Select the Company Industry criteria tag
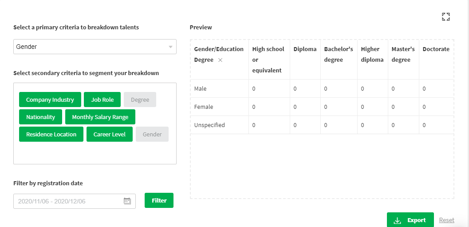This screenshot has height=227, width=469. [x=50, y=100]
